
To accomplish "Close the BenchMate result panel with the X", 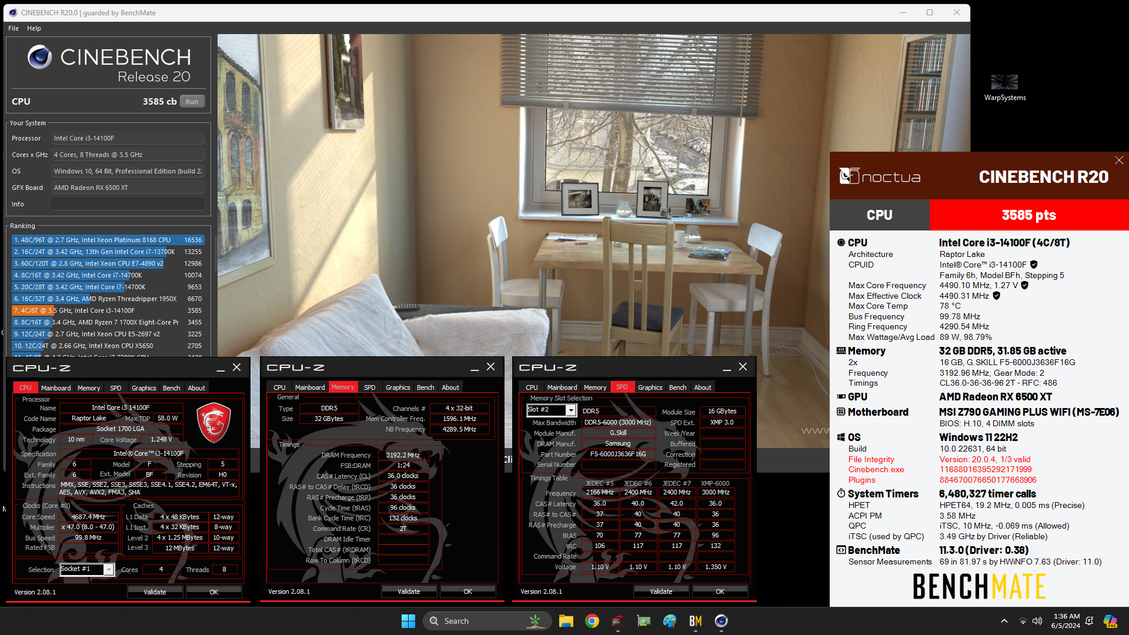I will pyautogui.click(x=1119, y=160).
